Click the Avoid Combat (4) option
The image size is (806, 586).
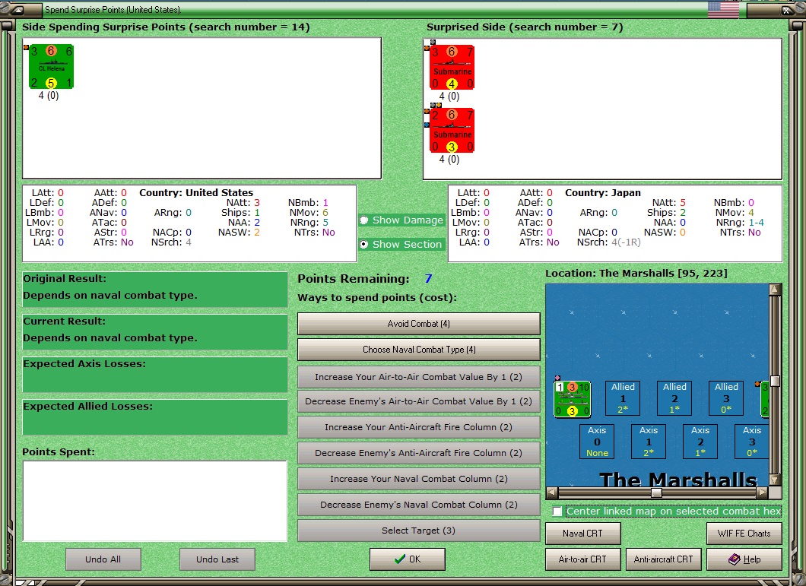pos(419,324)
